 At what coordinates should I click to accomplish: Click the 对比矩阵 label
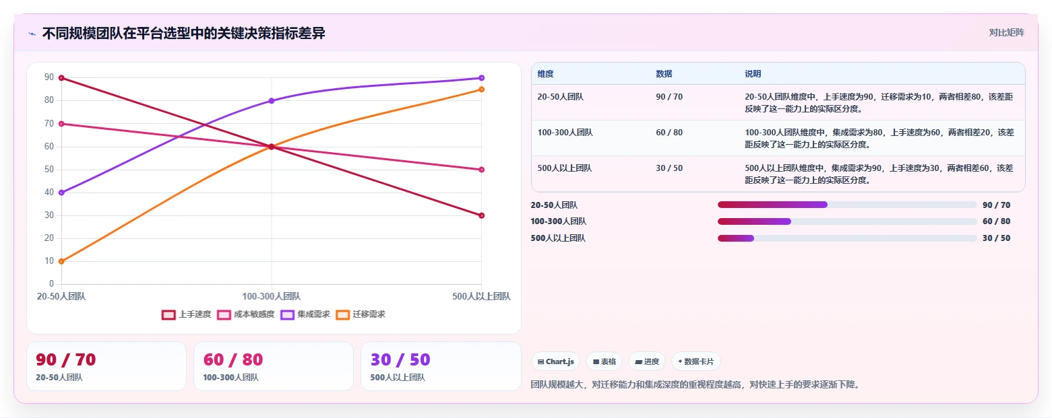tap(1006, 33)
